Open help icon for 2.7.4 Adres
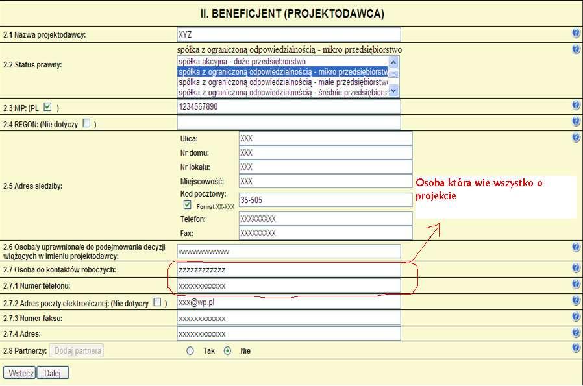Image resolution: width=583 pixels, height=386 pixels. tap(576, 333)
